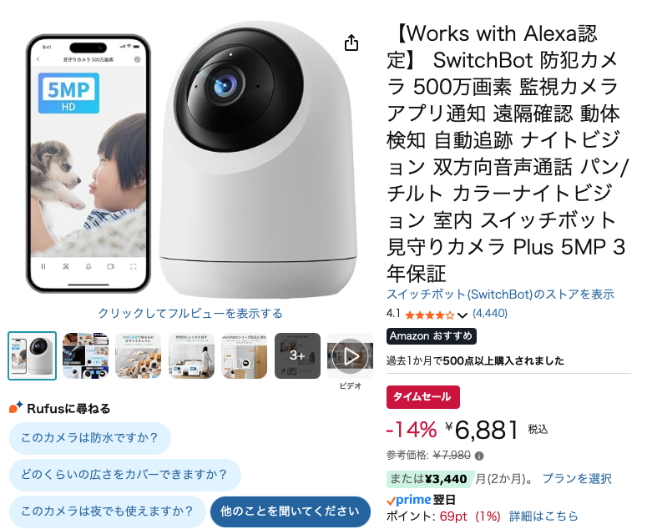Select the living room thumbnail

pos(191,355)
